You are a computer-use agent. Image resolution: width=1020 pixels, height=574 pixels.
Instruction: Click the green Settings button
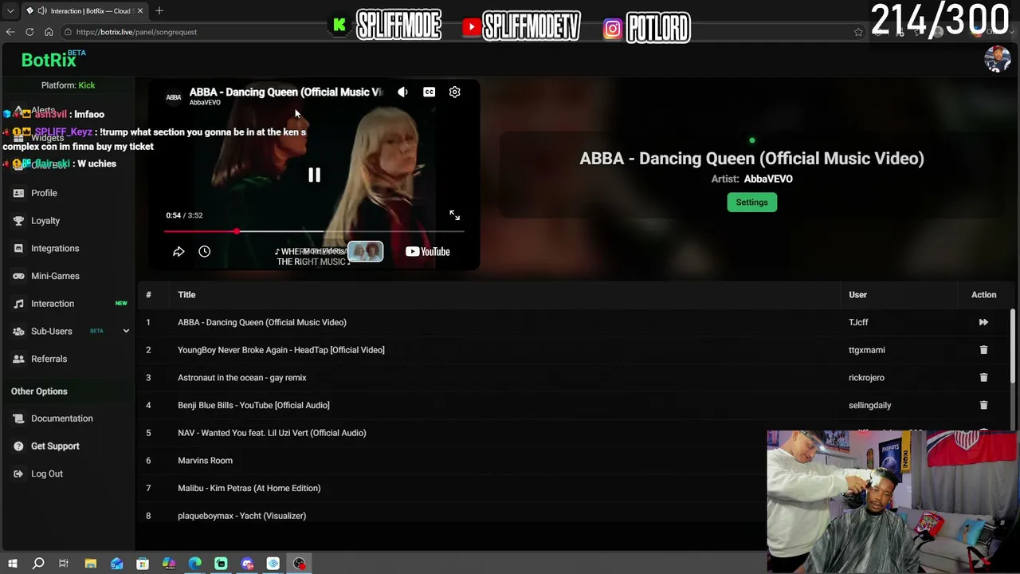coord(751,202)
